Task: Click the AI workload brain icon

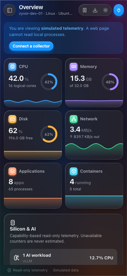Action: [x=17, y=258]
